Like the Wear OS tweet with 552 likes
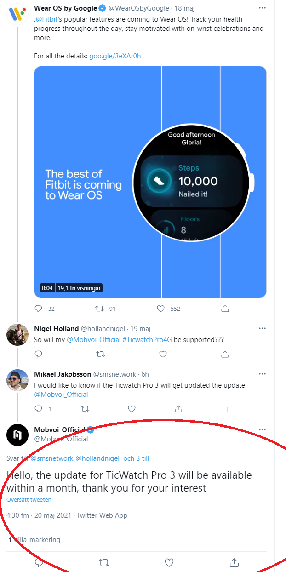 pos(161,309)
